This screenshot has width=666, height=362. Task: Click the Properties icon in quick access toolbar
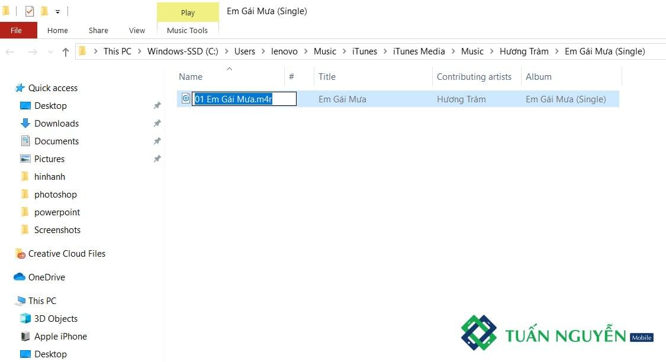point(29,11)
